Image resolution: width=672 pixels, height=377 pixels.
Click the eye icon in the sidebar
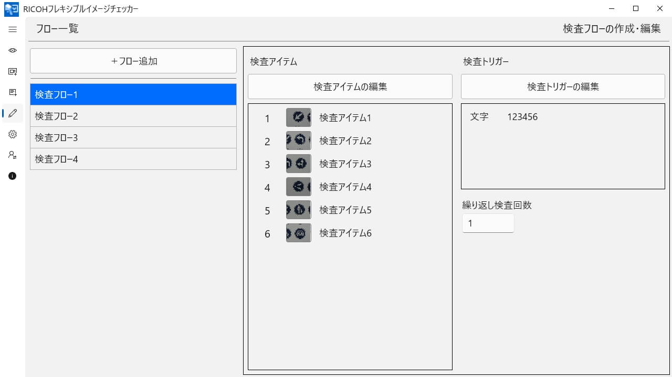(x=13, y=50)
